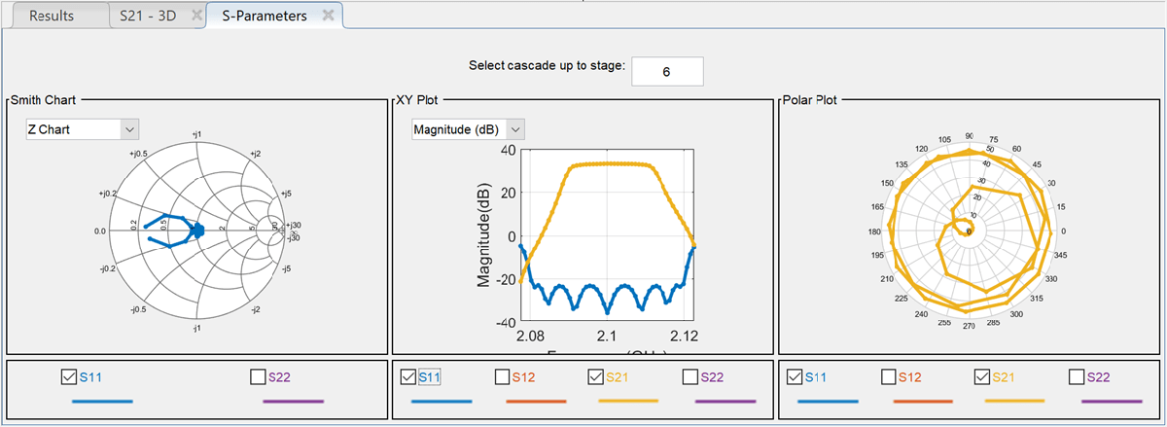Click the yellow S21 line swatch in XY Plot
This screenshot has width=1167, height=427.
[x=628, y=400]
